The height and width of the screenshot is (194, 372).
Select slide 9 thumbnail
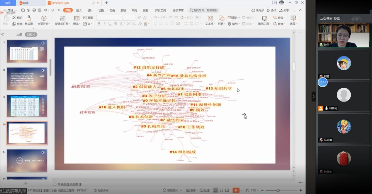pos(27,106)
